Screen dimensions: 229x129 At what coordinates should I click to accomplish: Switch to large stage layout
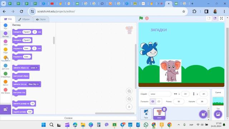click(x=215, y=18)
